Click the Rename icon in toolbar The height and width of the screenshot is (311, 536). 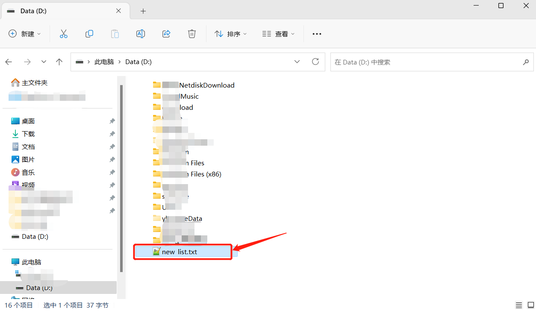click(140, 34)
